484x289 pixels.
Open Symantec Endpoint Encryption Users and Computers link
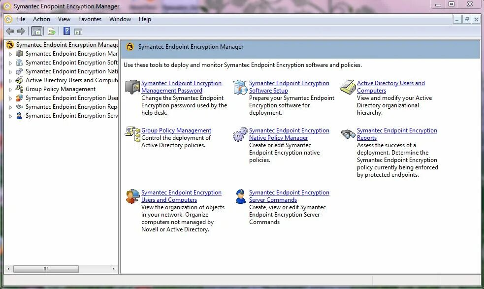[181, 196]
